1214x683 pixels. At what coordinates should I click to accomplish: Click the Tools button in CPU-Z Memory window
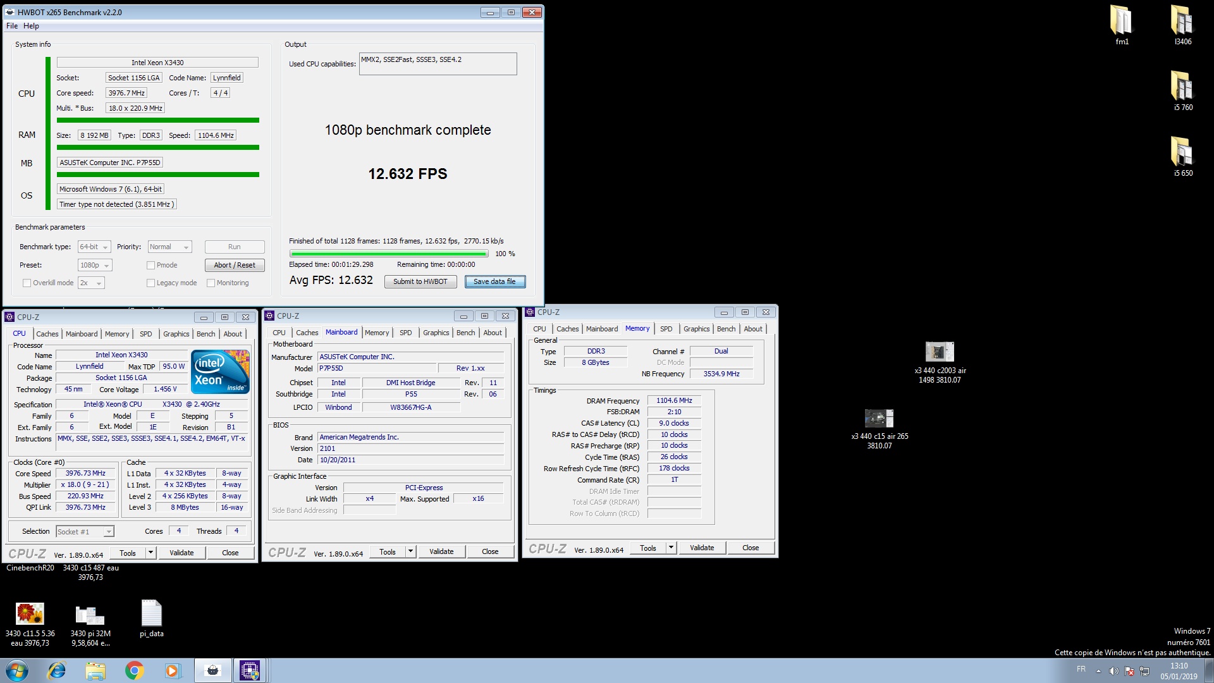pos(648,548)
